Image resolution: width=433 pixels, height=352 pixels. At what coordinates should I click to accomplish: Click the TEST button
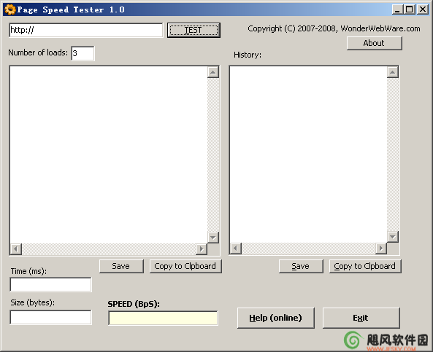(x=193, y=30)
